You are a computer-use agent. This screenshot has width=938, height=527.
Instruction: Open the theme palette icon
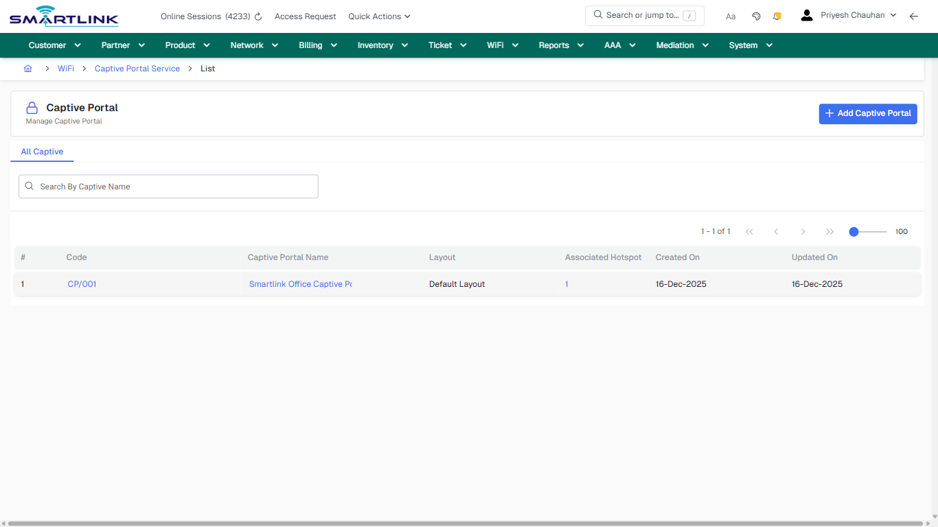point(756,15)
